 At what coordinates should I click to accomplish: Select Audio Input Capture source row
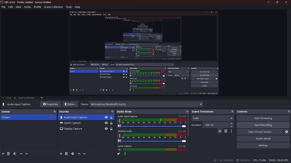point(86,117)
